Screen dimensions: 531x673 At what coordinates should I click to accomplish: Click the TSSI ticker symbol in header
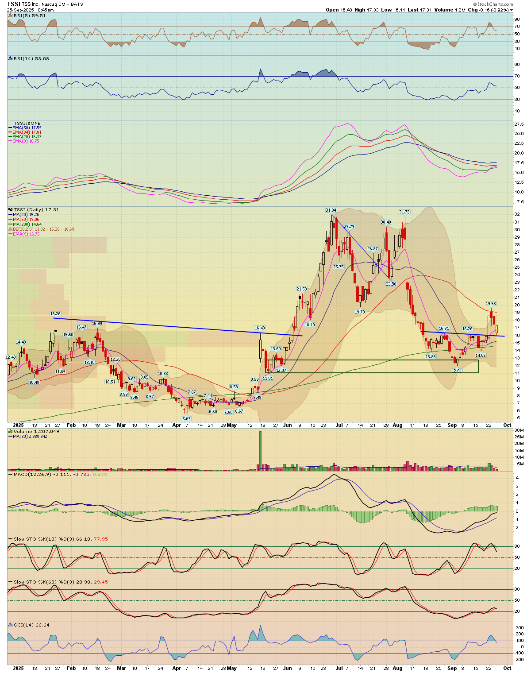14,4
